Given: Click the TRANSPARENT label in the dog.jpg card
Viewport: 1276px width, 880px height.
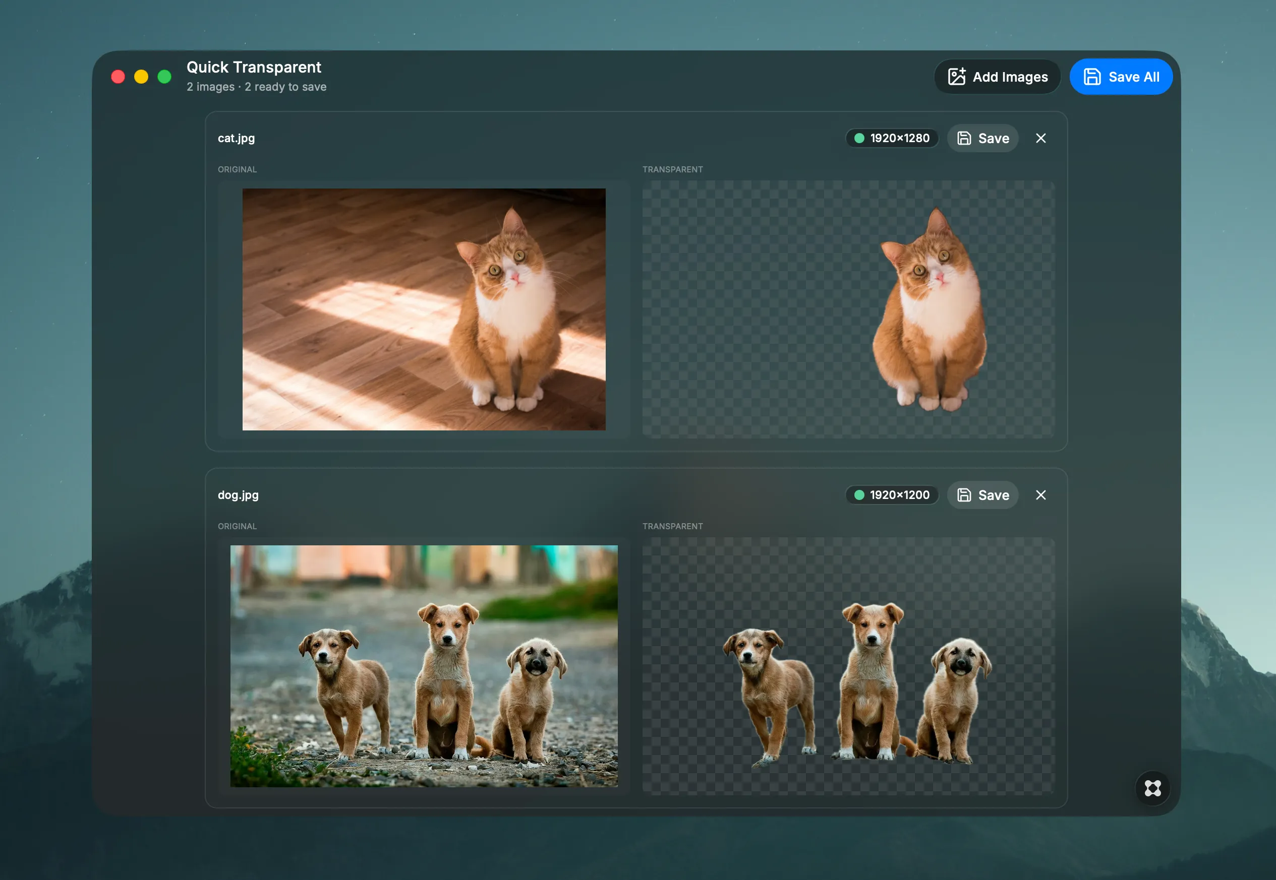Looking at the screenshot, I should (672, 527).
